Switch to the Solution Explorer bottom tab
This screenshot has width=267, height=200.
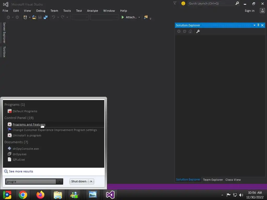click(188, 180)
